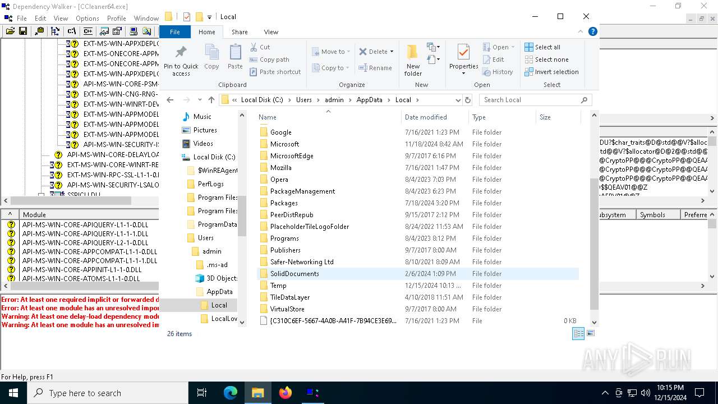Click the Rename button

375,68
